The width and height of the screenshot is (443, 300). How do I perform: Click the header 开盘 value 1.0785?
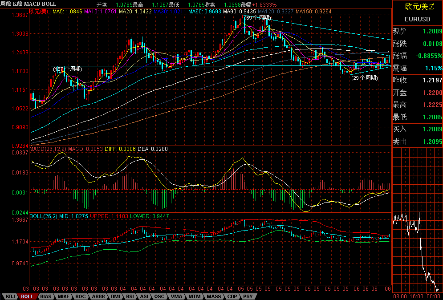(x=124, y=5)
